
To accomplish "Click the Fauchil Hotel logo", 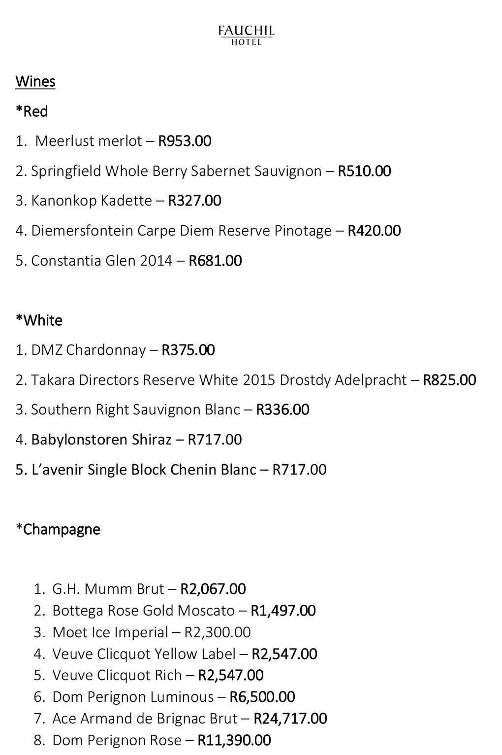I will (247, 35).
